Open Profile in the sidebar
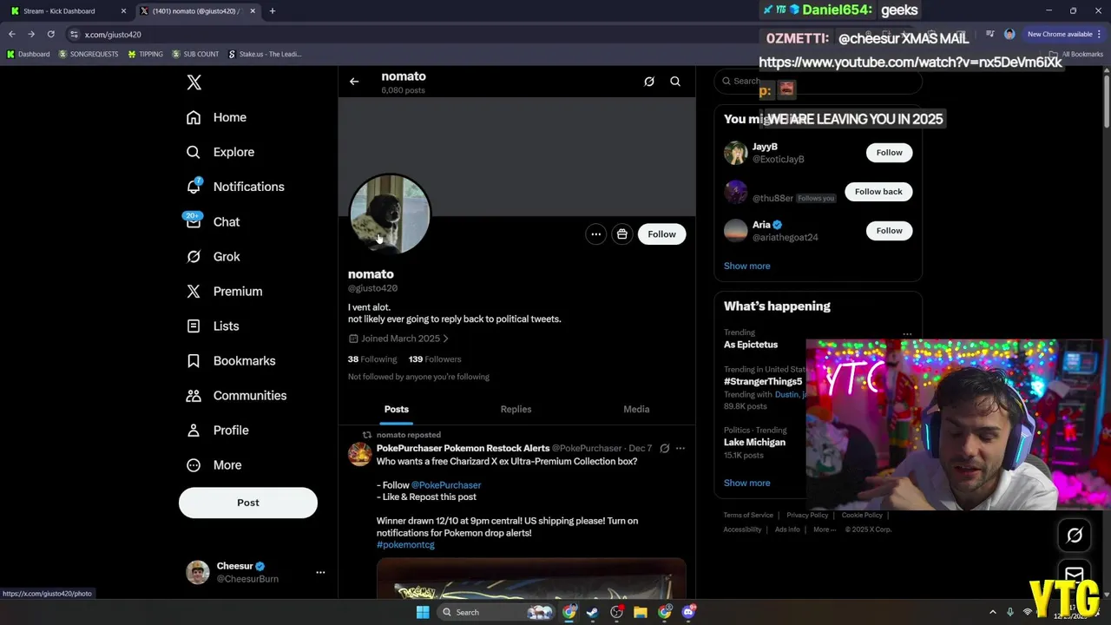Viewport: 1111px width, 625px height. [218, 430]
